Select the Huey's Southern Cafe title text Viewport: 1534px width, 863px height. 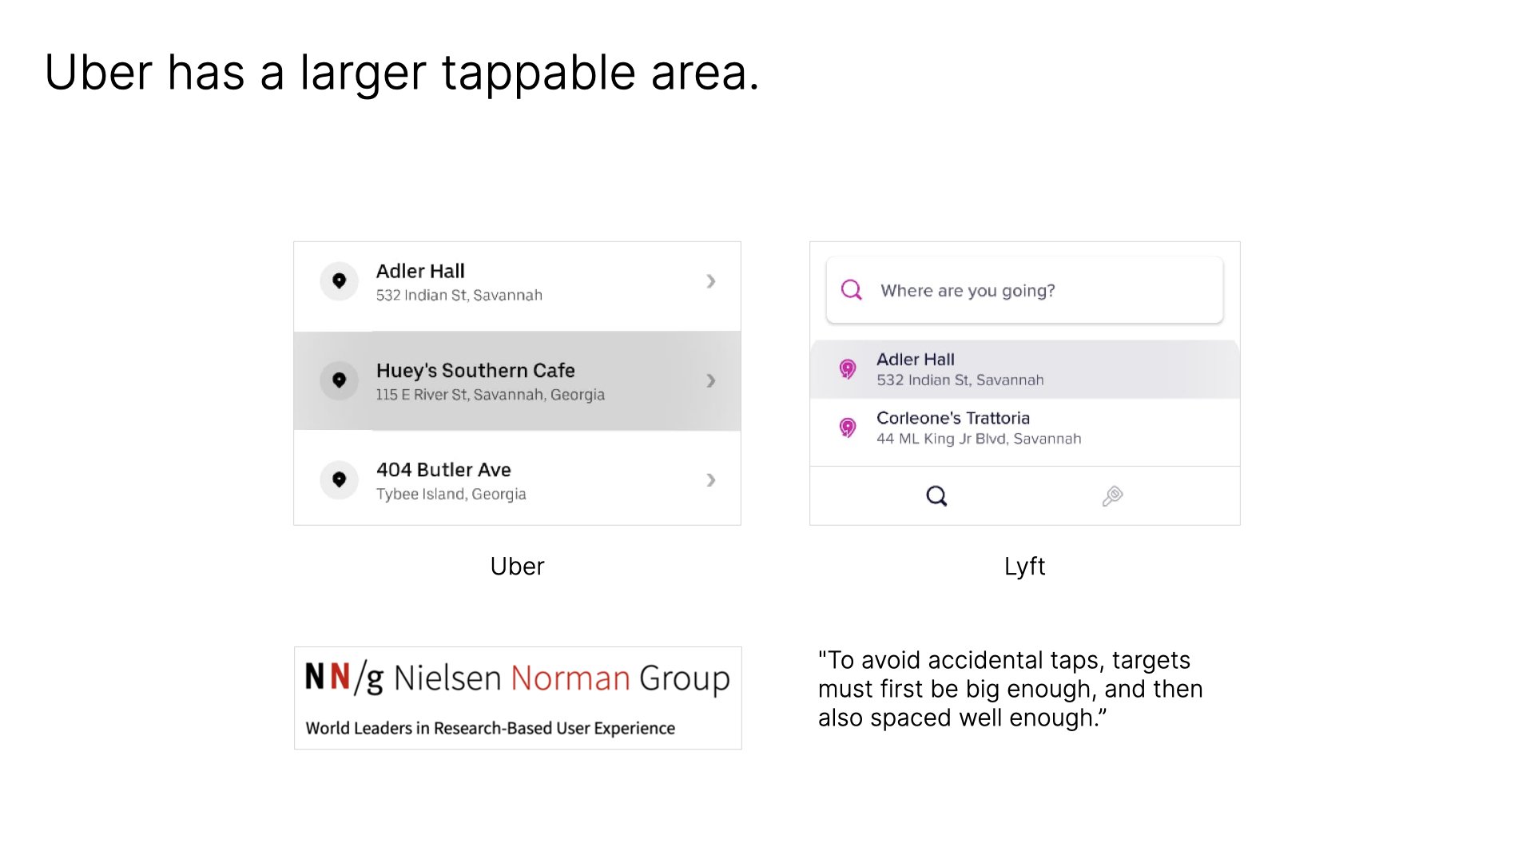(x=475, y=371)
